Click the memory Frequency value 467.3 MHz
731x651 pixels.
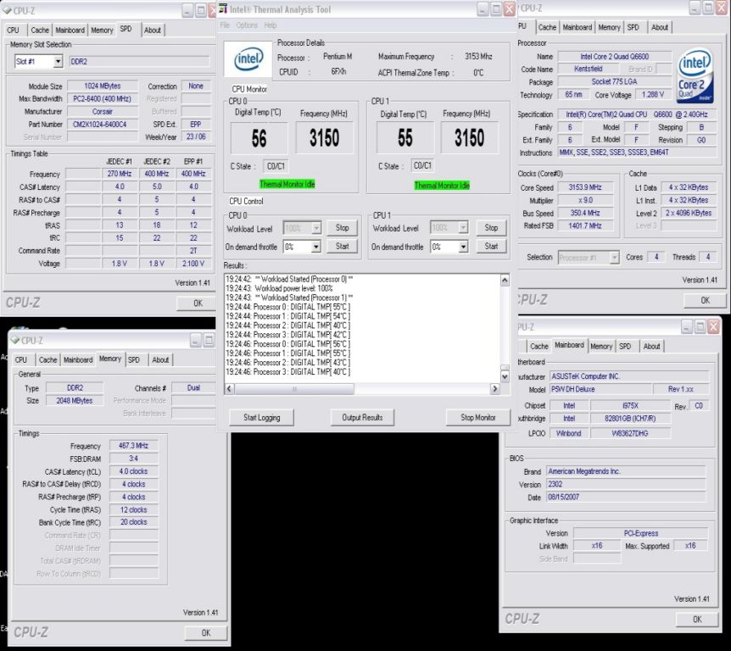[133, 446]
